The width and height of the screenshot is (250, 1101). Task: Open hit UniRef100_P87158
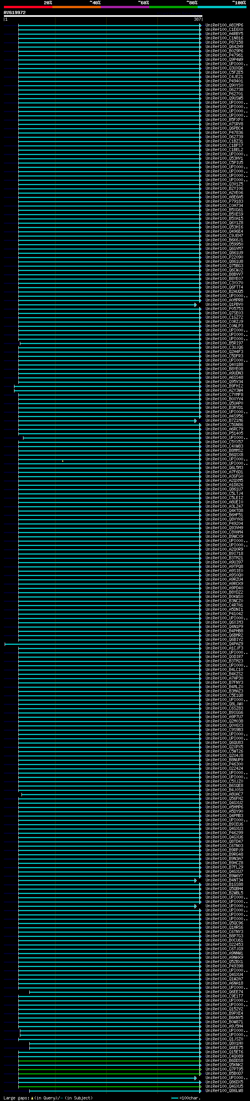(x=224, y=42)
